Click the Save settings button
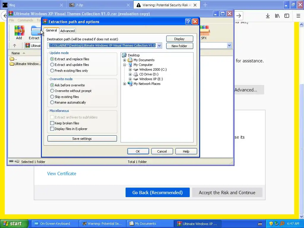 (82, 139)
